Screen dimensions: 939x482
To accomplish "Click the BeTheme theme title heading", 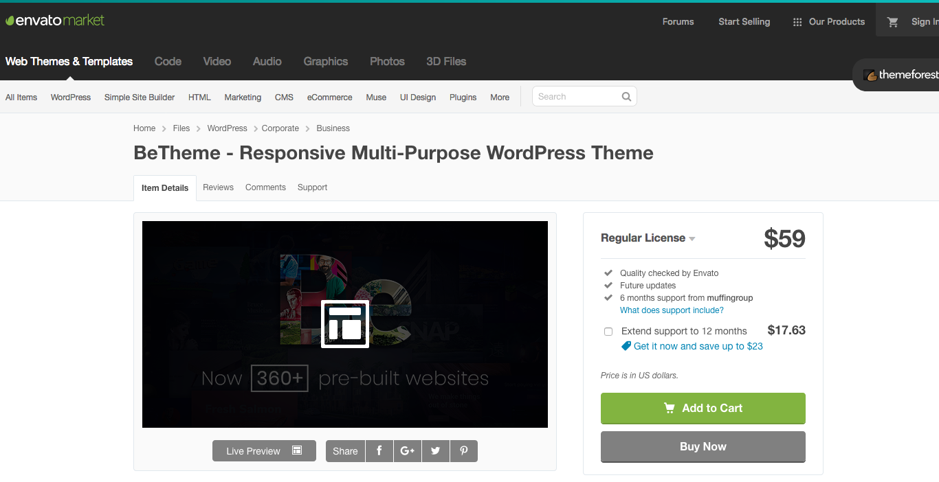I will tap(393, 152).
